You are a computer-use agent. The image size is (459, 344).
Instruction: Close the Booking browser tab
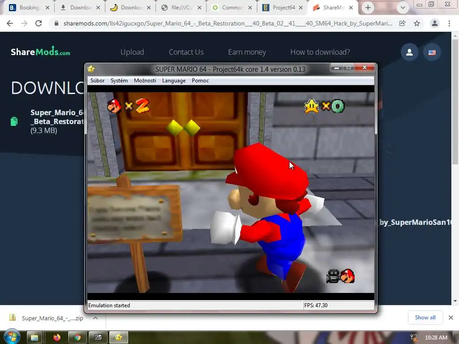48,8
